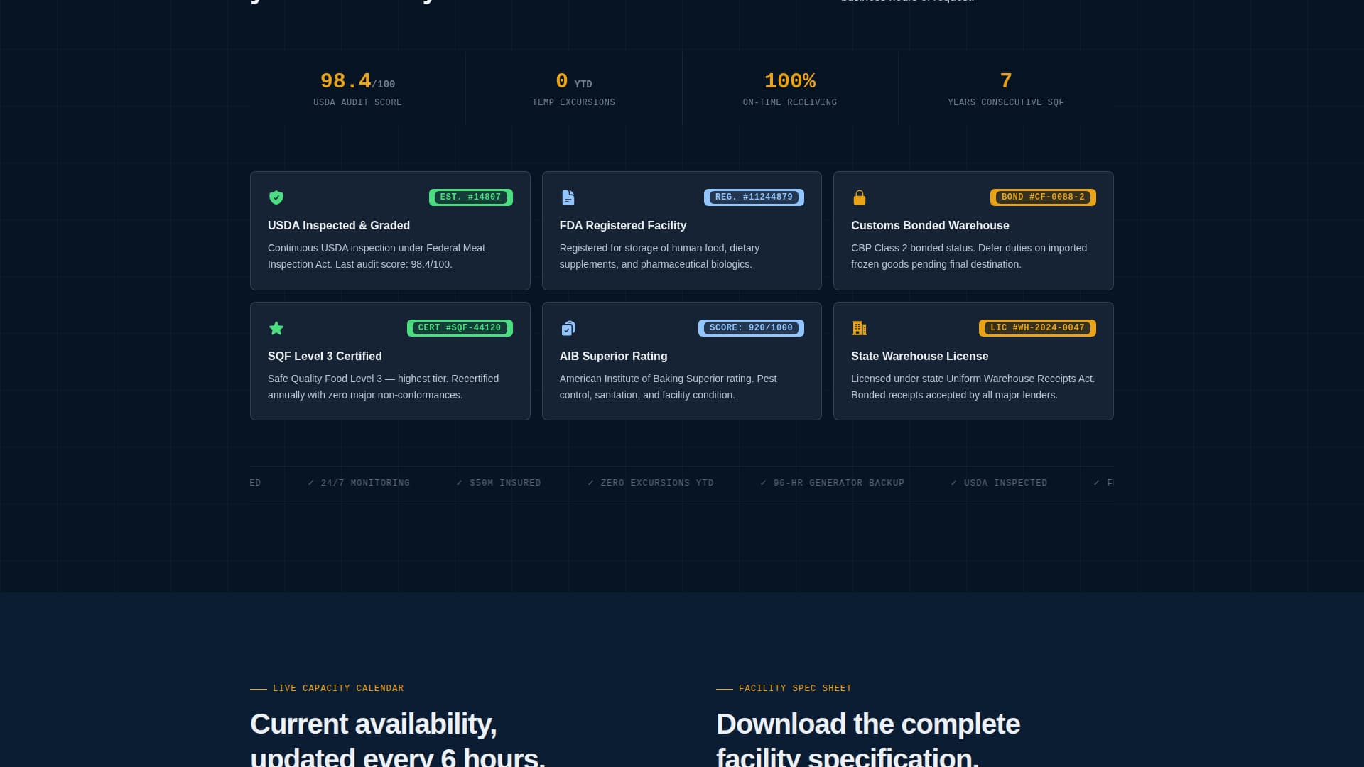1364x767 pixels.
Task: Click the BOND #CF-0088-2 badge
Action: point(1043,197)
